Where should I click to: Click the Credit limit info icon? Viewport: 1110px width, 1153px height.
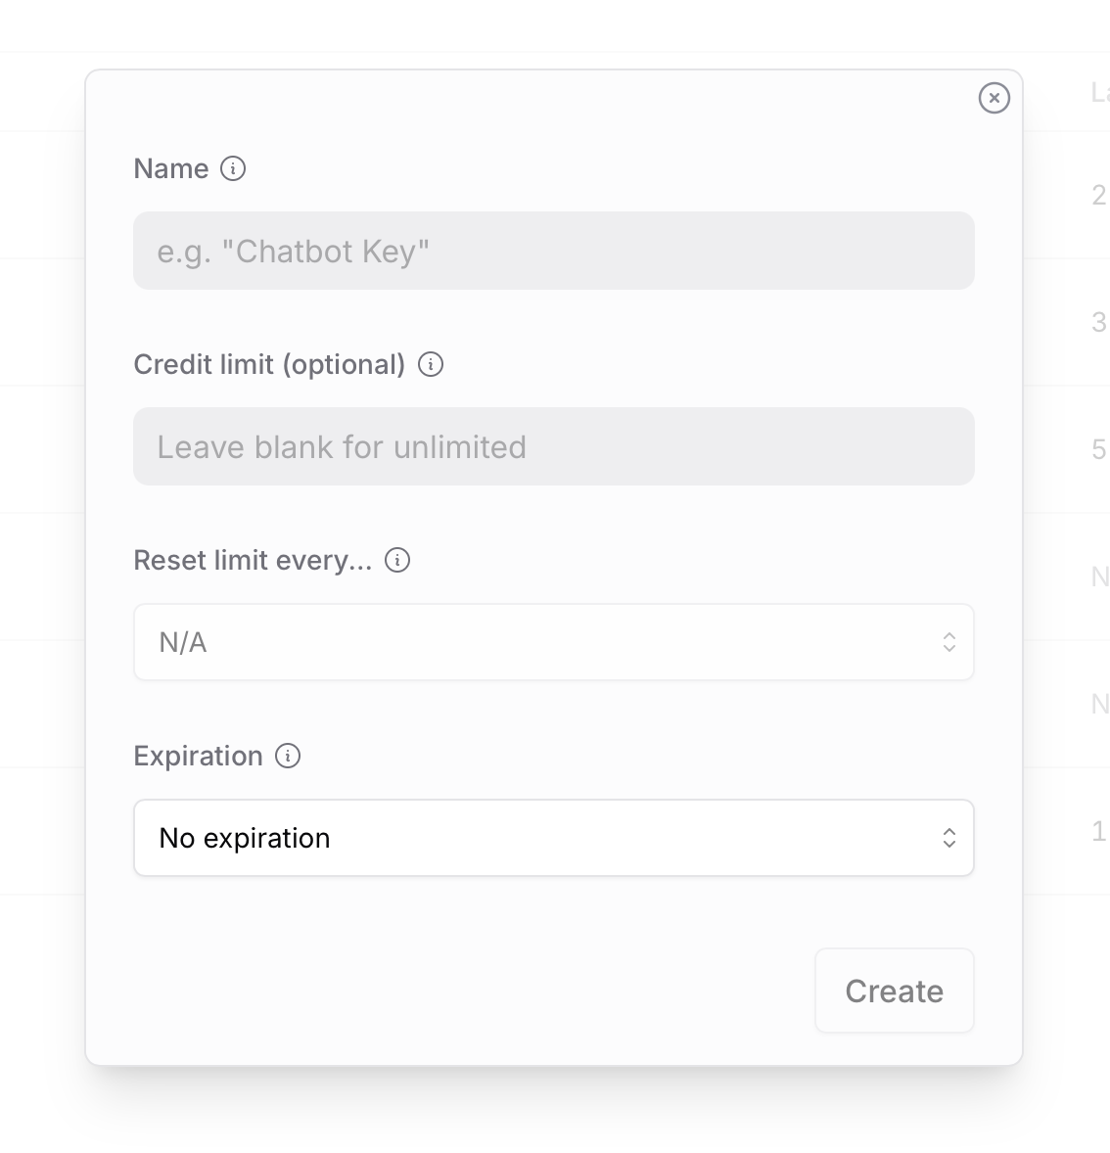tap(429, 364)
